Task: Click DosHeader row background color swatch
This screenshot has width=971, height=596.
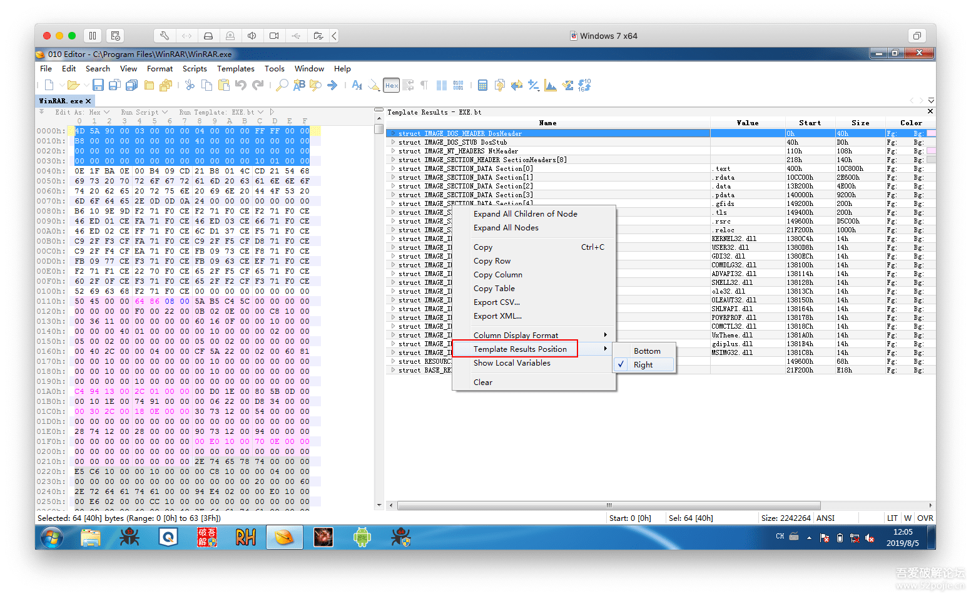Action: pos(931,133)
